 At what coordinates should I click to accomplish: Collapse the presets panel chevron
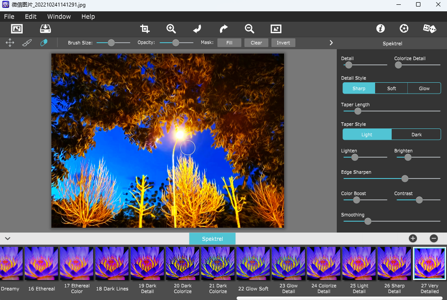[x=7, y=239]
